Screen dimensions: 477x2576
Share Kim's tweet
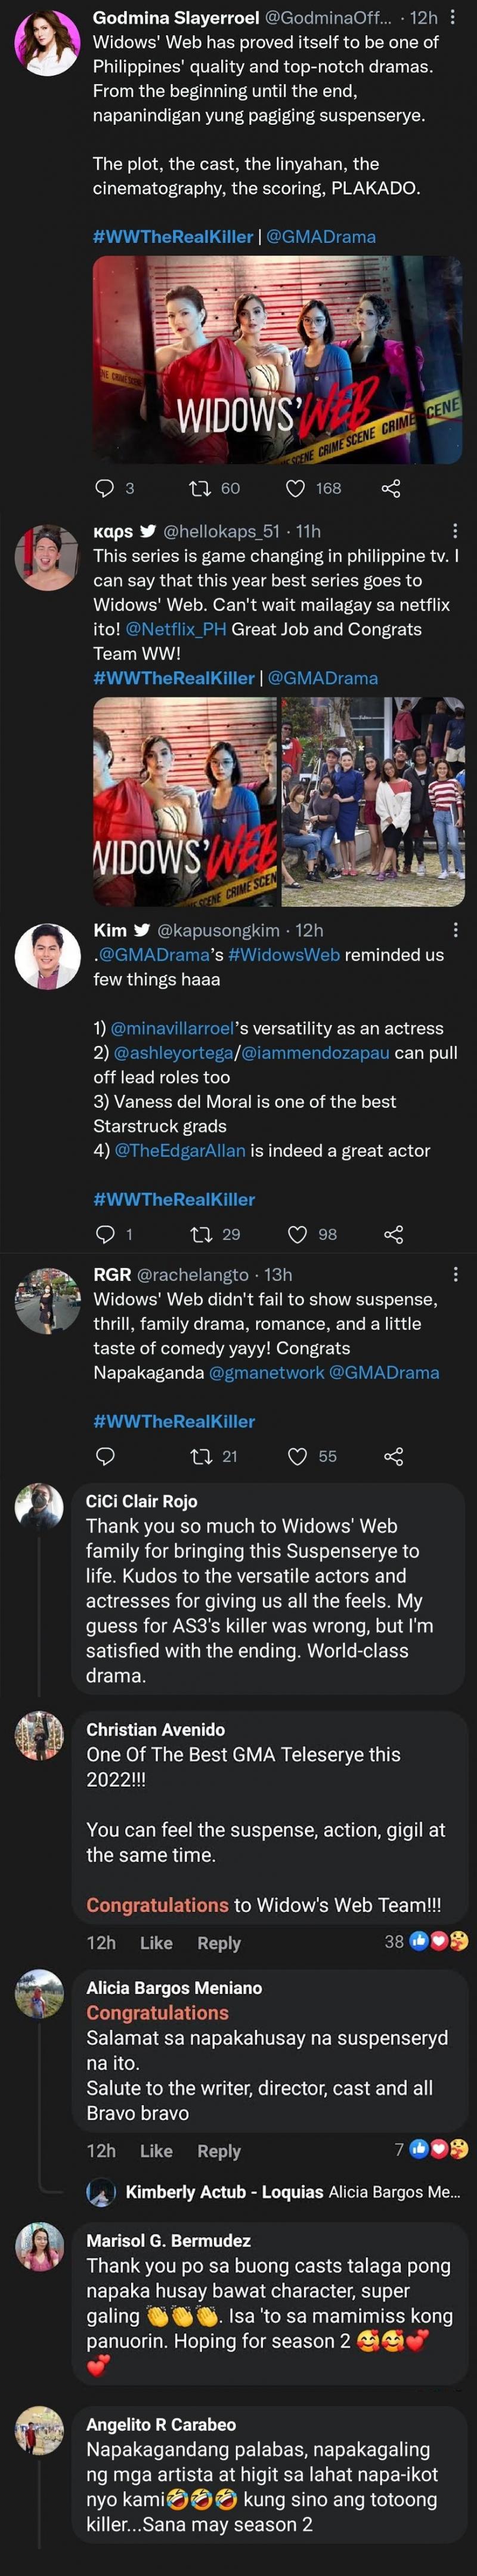pos(393,1234)
